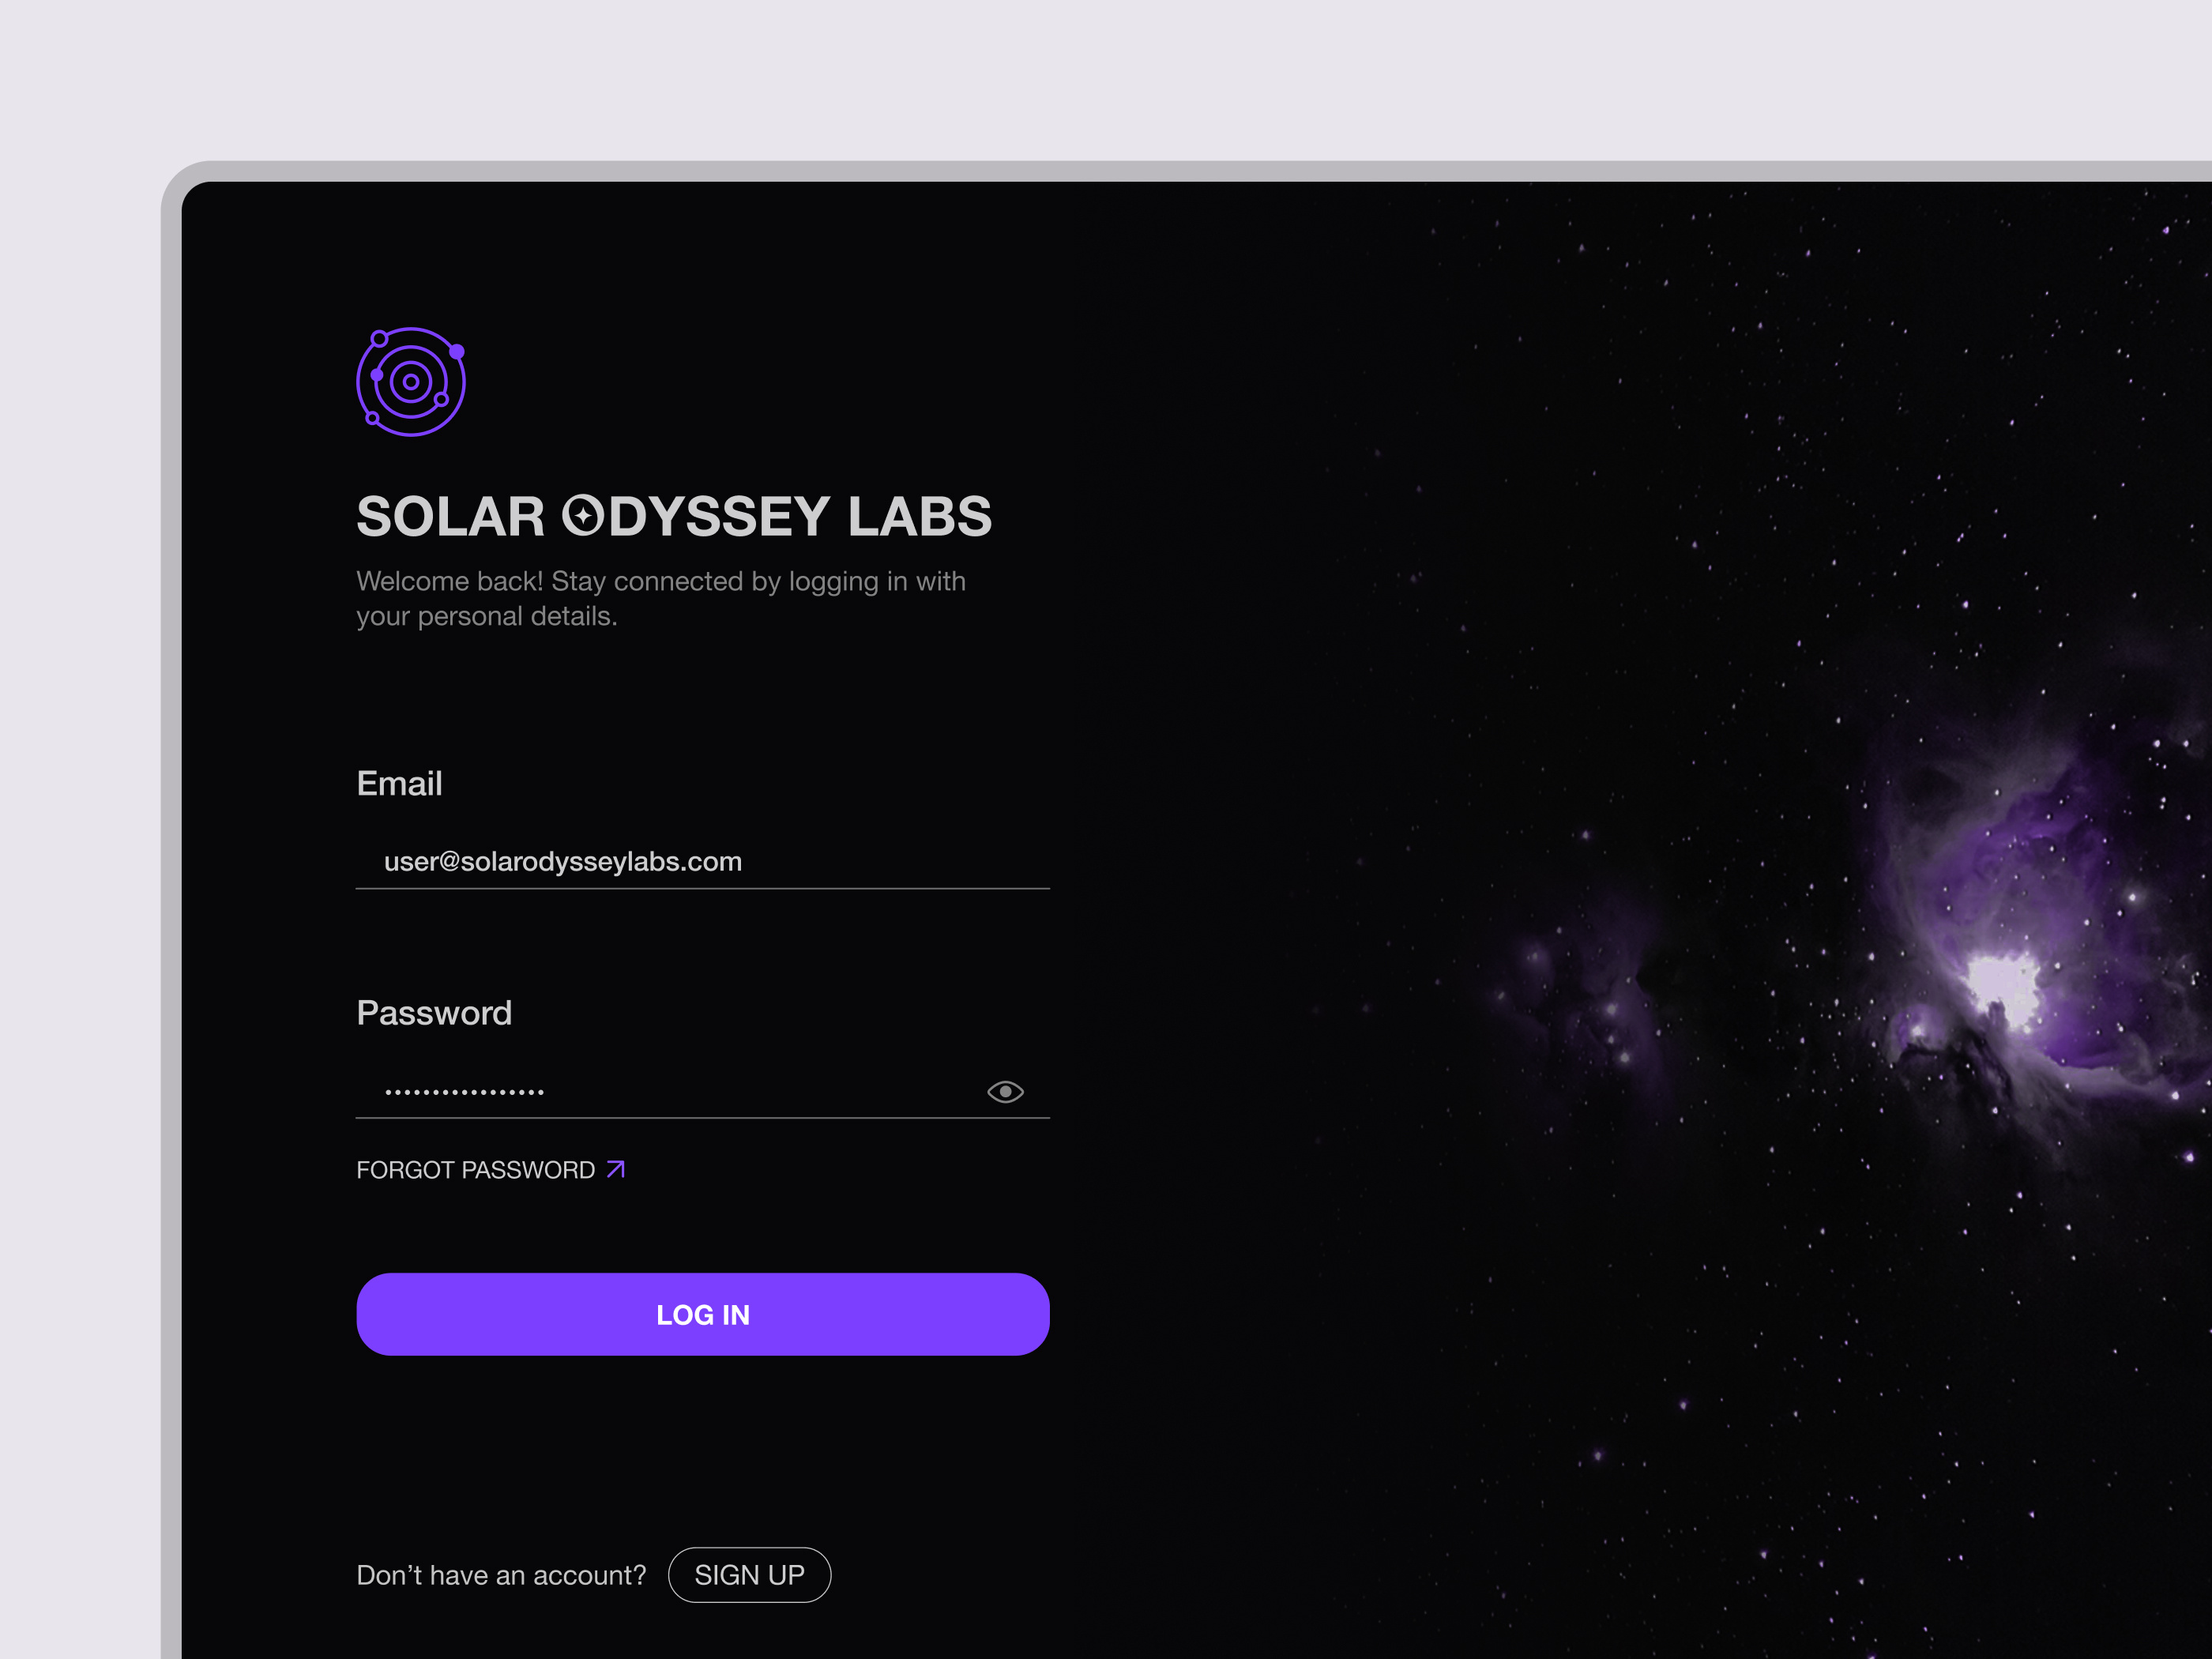Toggle password visibility off after revealing
This screenshot has width=2212, height=1659.
[x=1006, y=1091]
